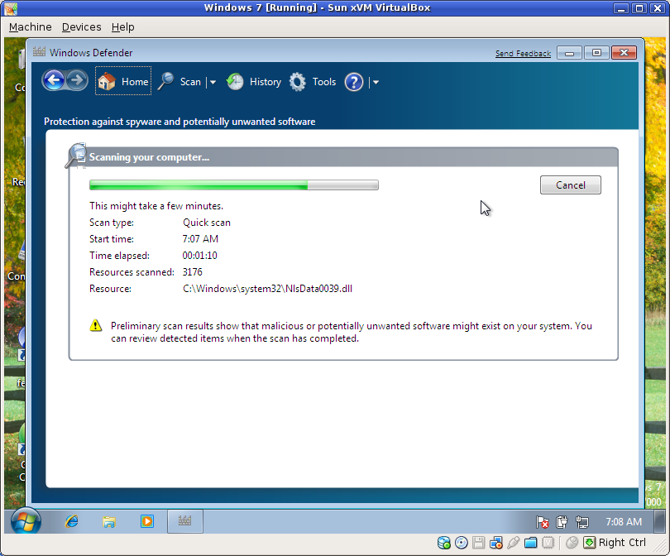The width and height of the screenshot is (670, 556).
Task: Open the Devices menu
Action: 81,26
